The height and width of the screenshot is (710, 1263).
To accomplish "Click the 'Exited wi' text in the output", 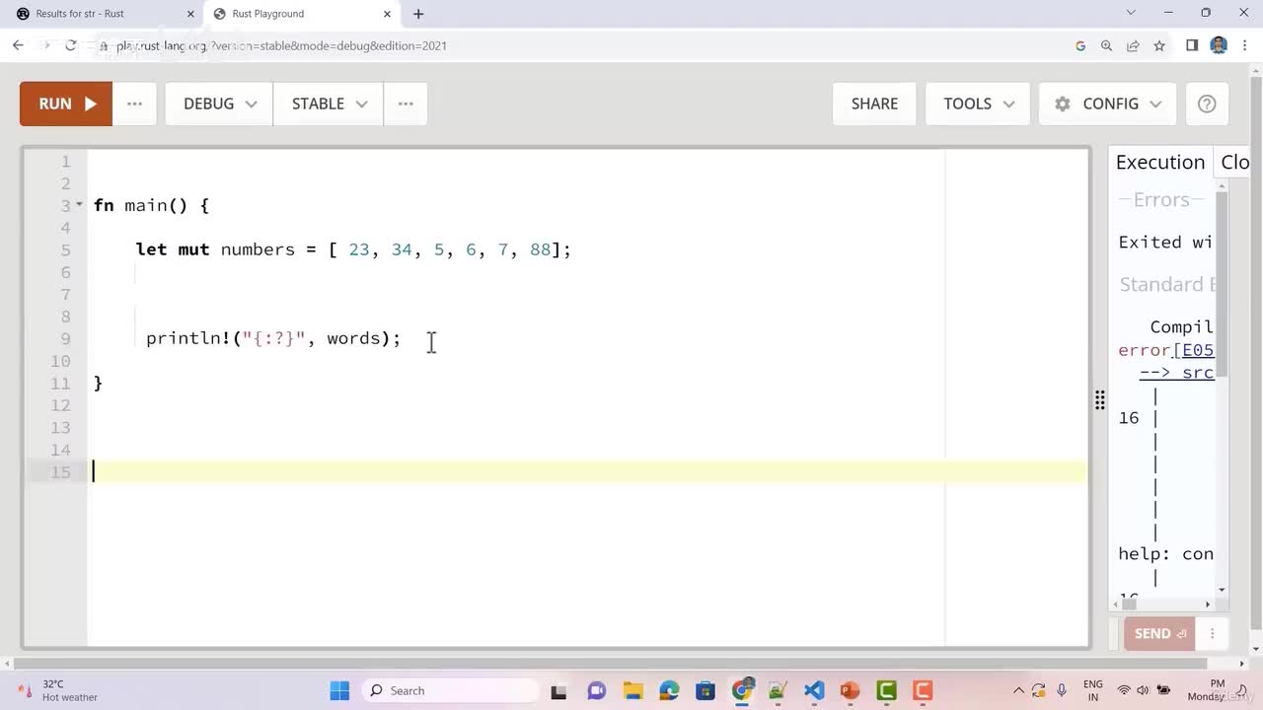I will click(1165, 242).
